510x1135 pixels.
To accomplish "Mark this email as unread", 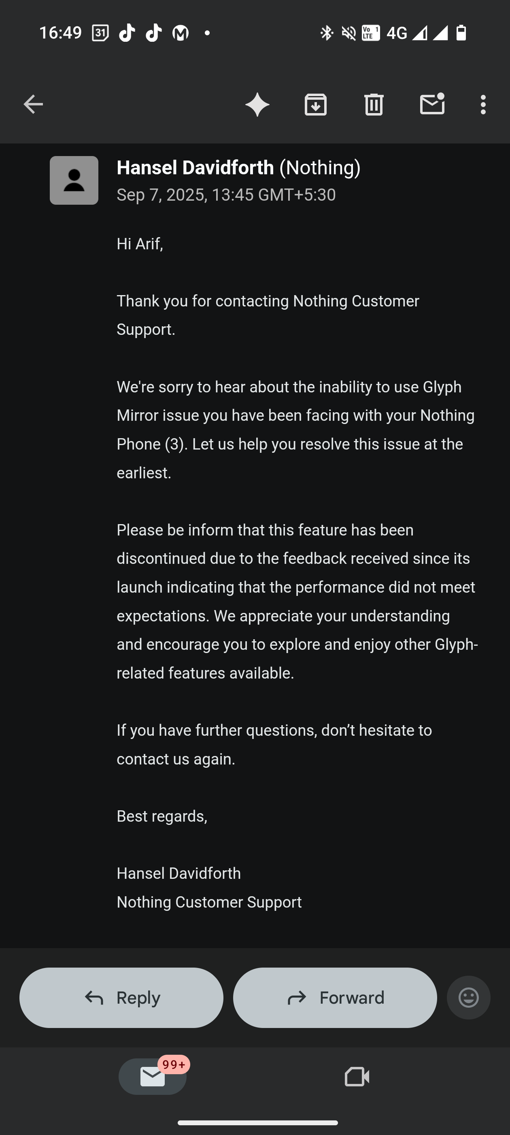I will click(x=432, y=104).
